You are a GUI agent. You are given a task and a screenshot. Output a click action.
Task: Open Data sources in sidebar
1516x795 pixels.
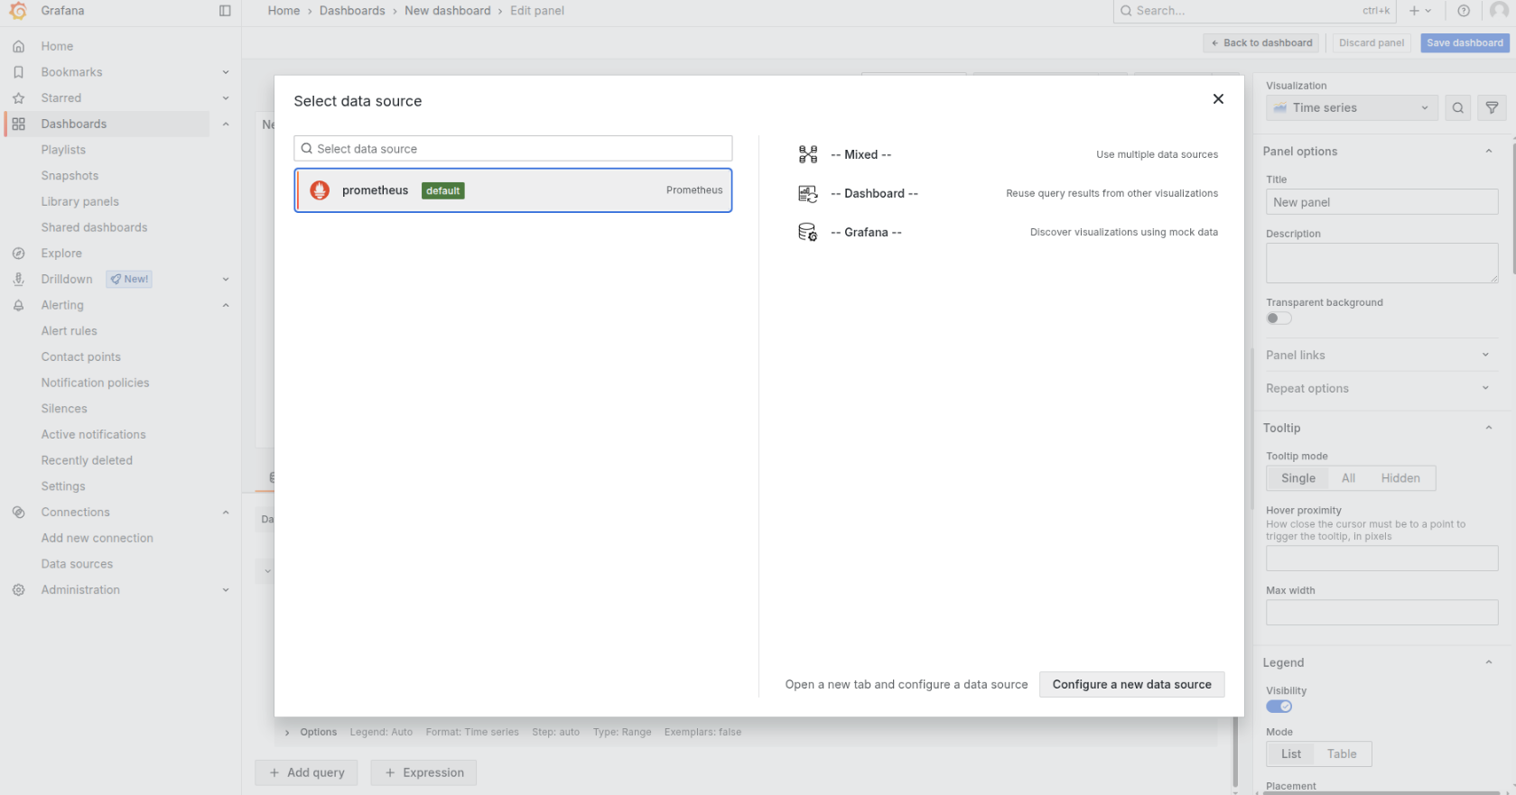(77, 564)
